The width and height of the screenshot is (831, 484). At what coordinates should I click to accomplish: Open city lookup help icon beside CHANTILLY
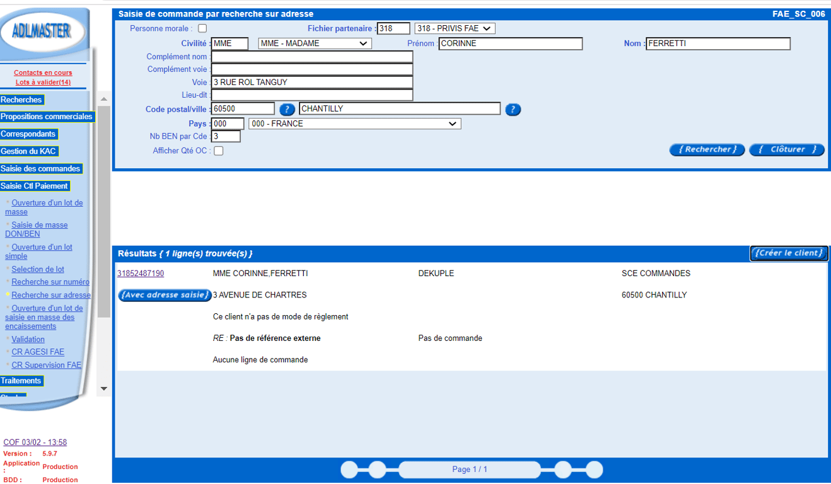[513, 109]
